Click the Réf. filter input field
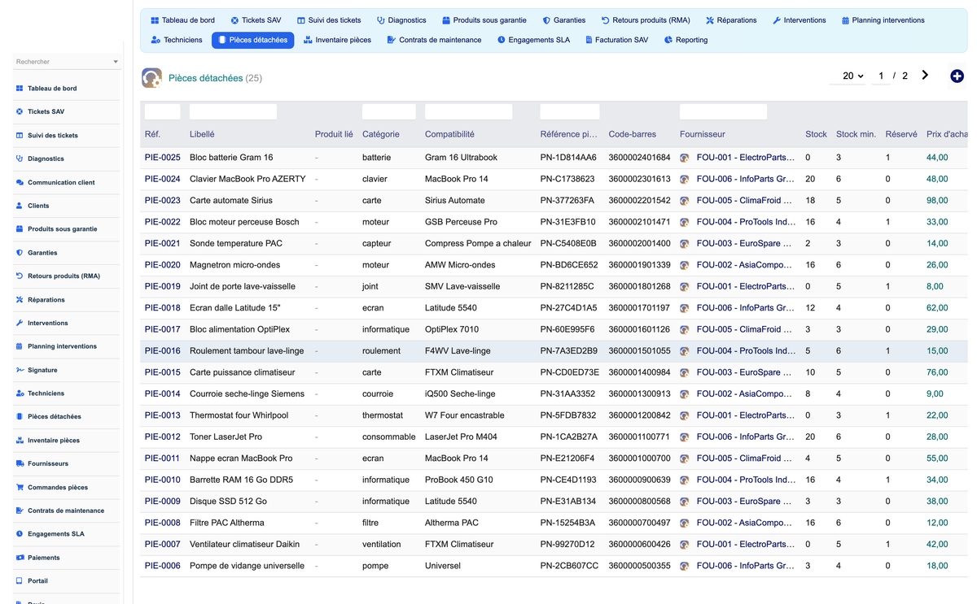This screenshot has height=604, width=977. coord(163,111)
